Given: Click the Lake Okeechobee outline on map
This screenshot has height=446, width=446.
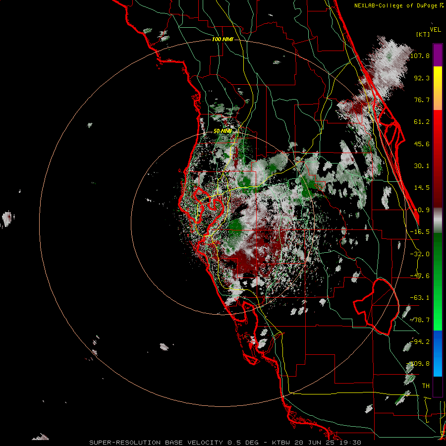Looking at the screenshot, I should point(377,307).
